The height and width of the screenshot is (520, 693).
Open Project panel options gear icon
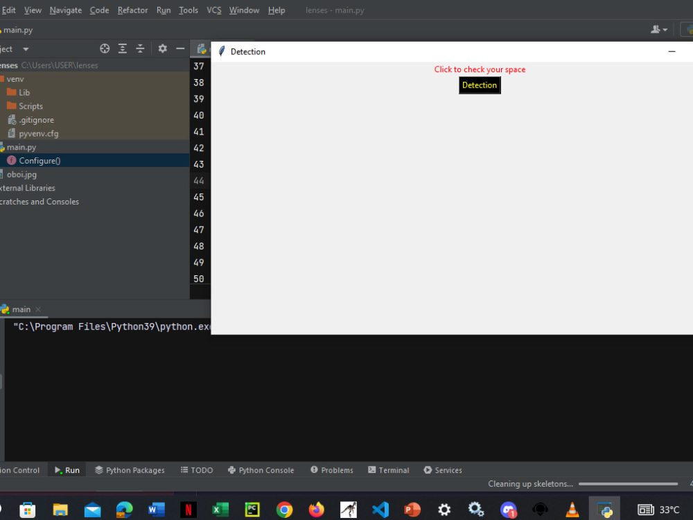coord(162,49)
